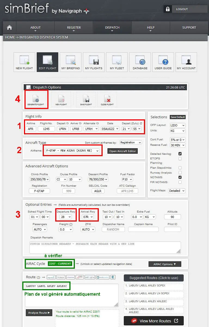Open the User Guide icon
Image resolution: width=209 pixels, height=327 pixels.
point(163,62)
